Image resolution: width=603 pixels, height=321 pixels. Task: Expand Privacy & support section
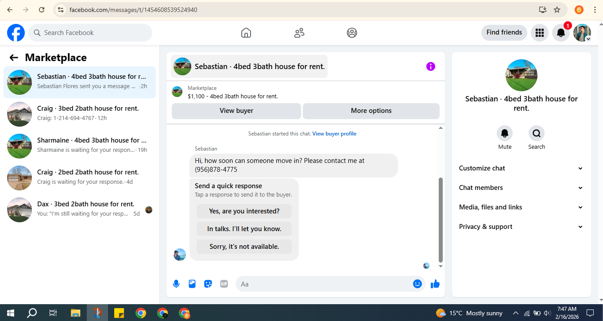coord(521,227)
